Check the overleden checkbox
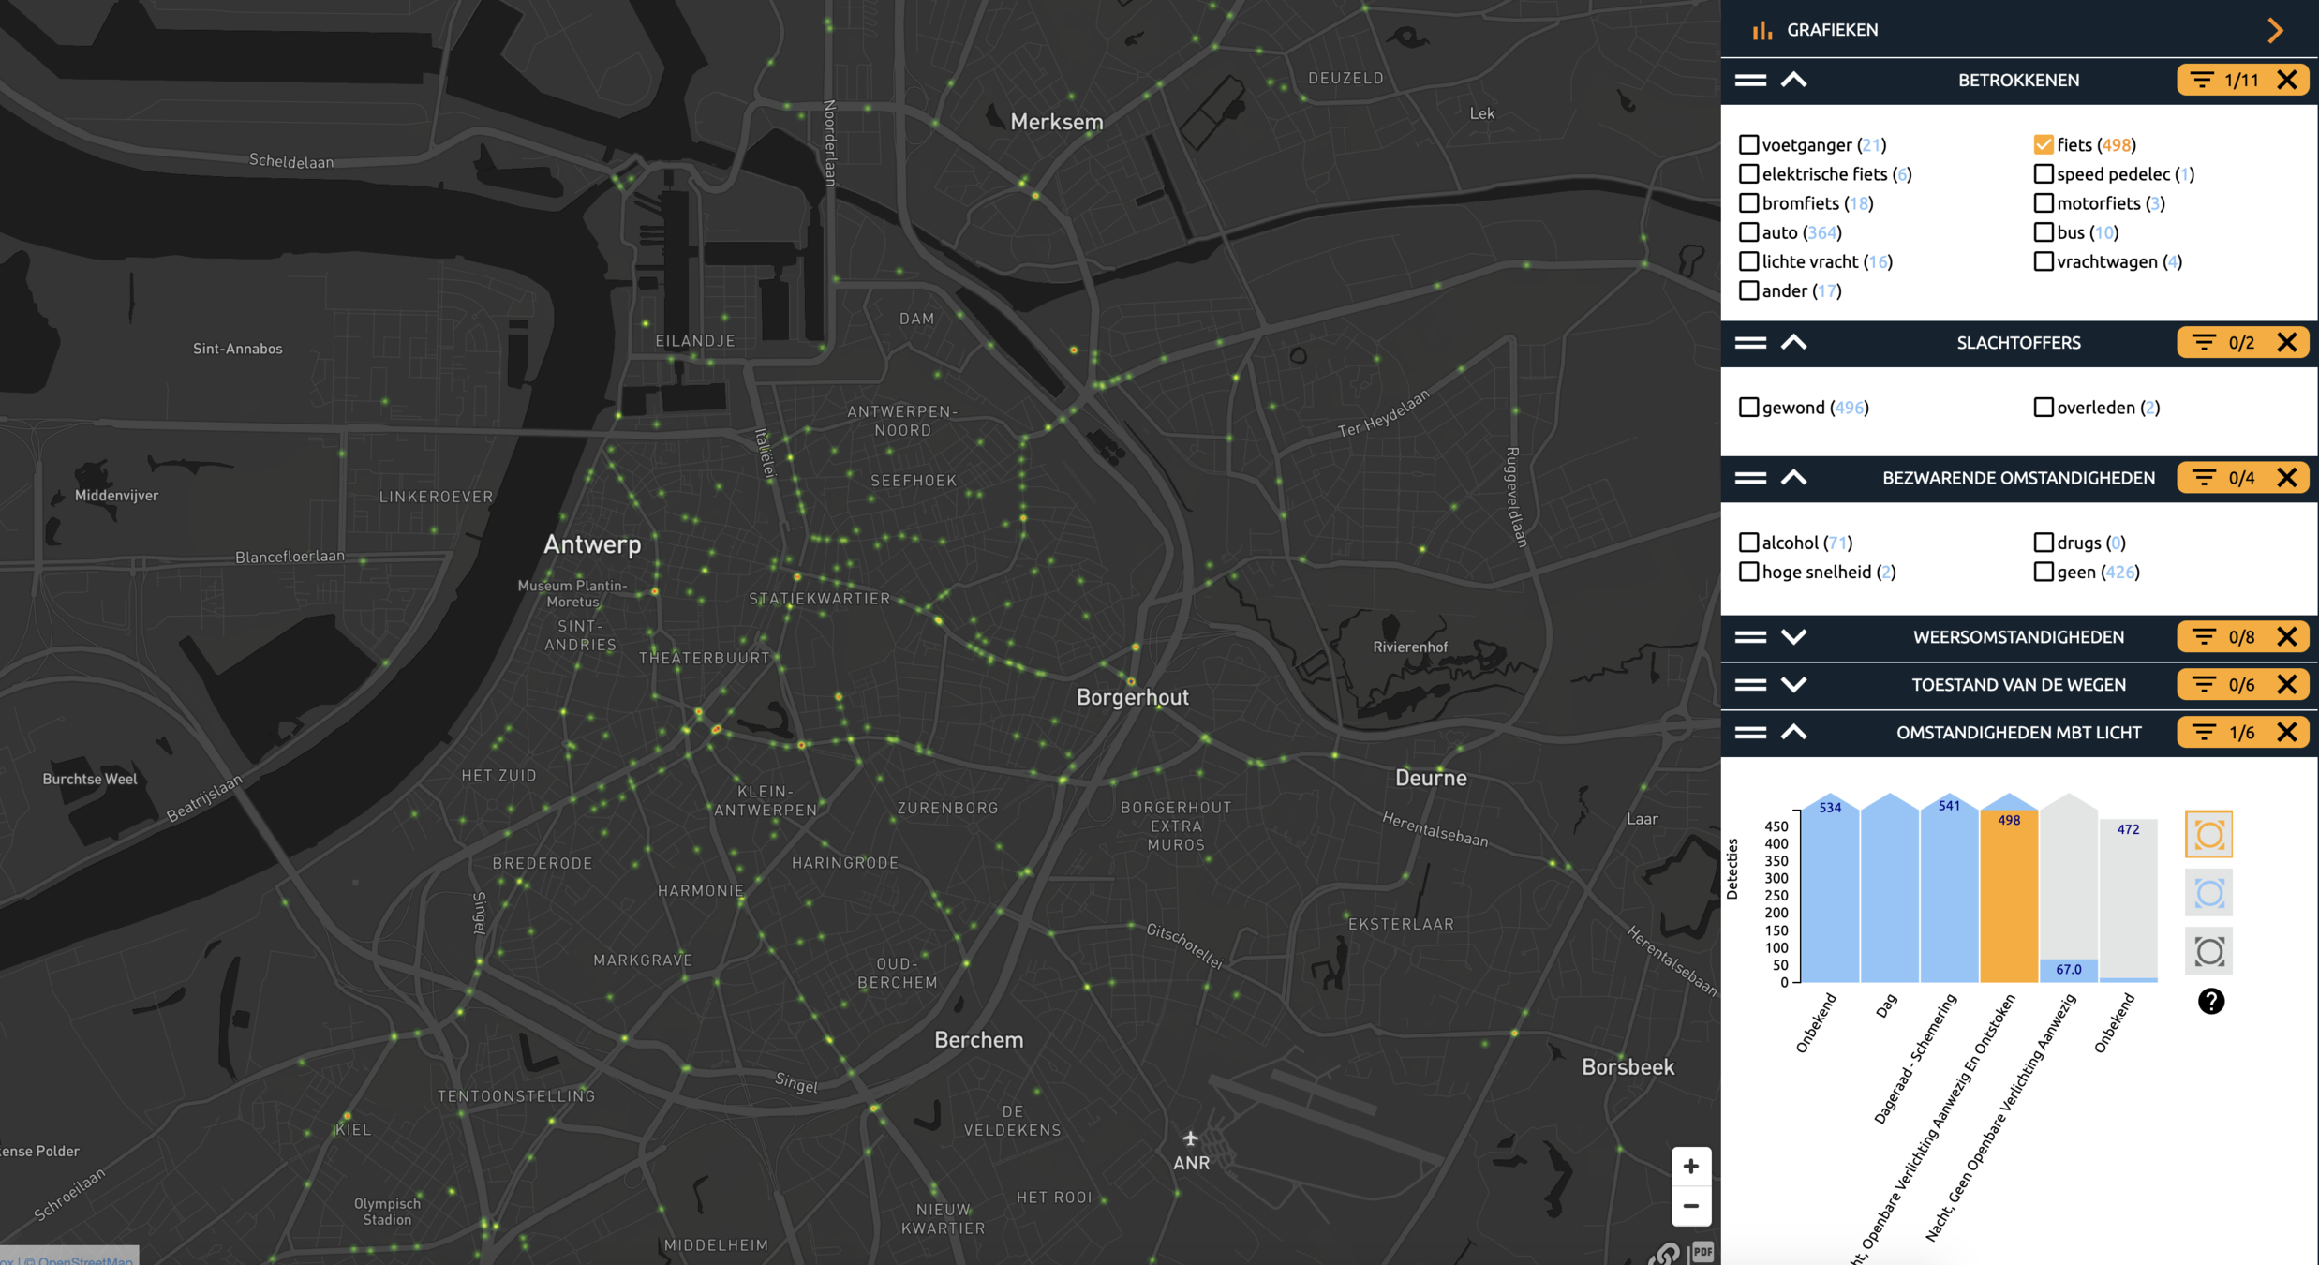 tap(2044, 408)
